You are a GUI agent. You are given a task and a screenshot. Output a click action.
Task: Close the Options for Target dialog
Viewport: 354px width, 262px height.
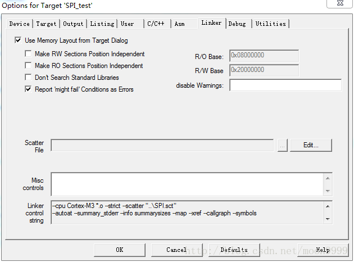pos(340,3)
